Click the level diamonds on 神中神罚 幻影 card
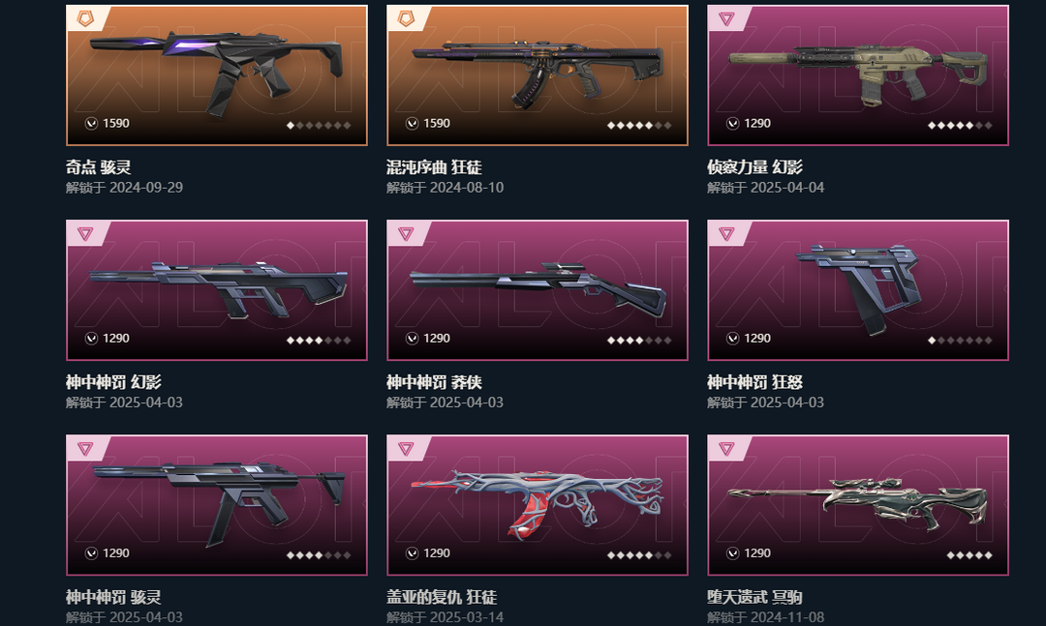The image size is (1046, 626). (x=319, y=340)
